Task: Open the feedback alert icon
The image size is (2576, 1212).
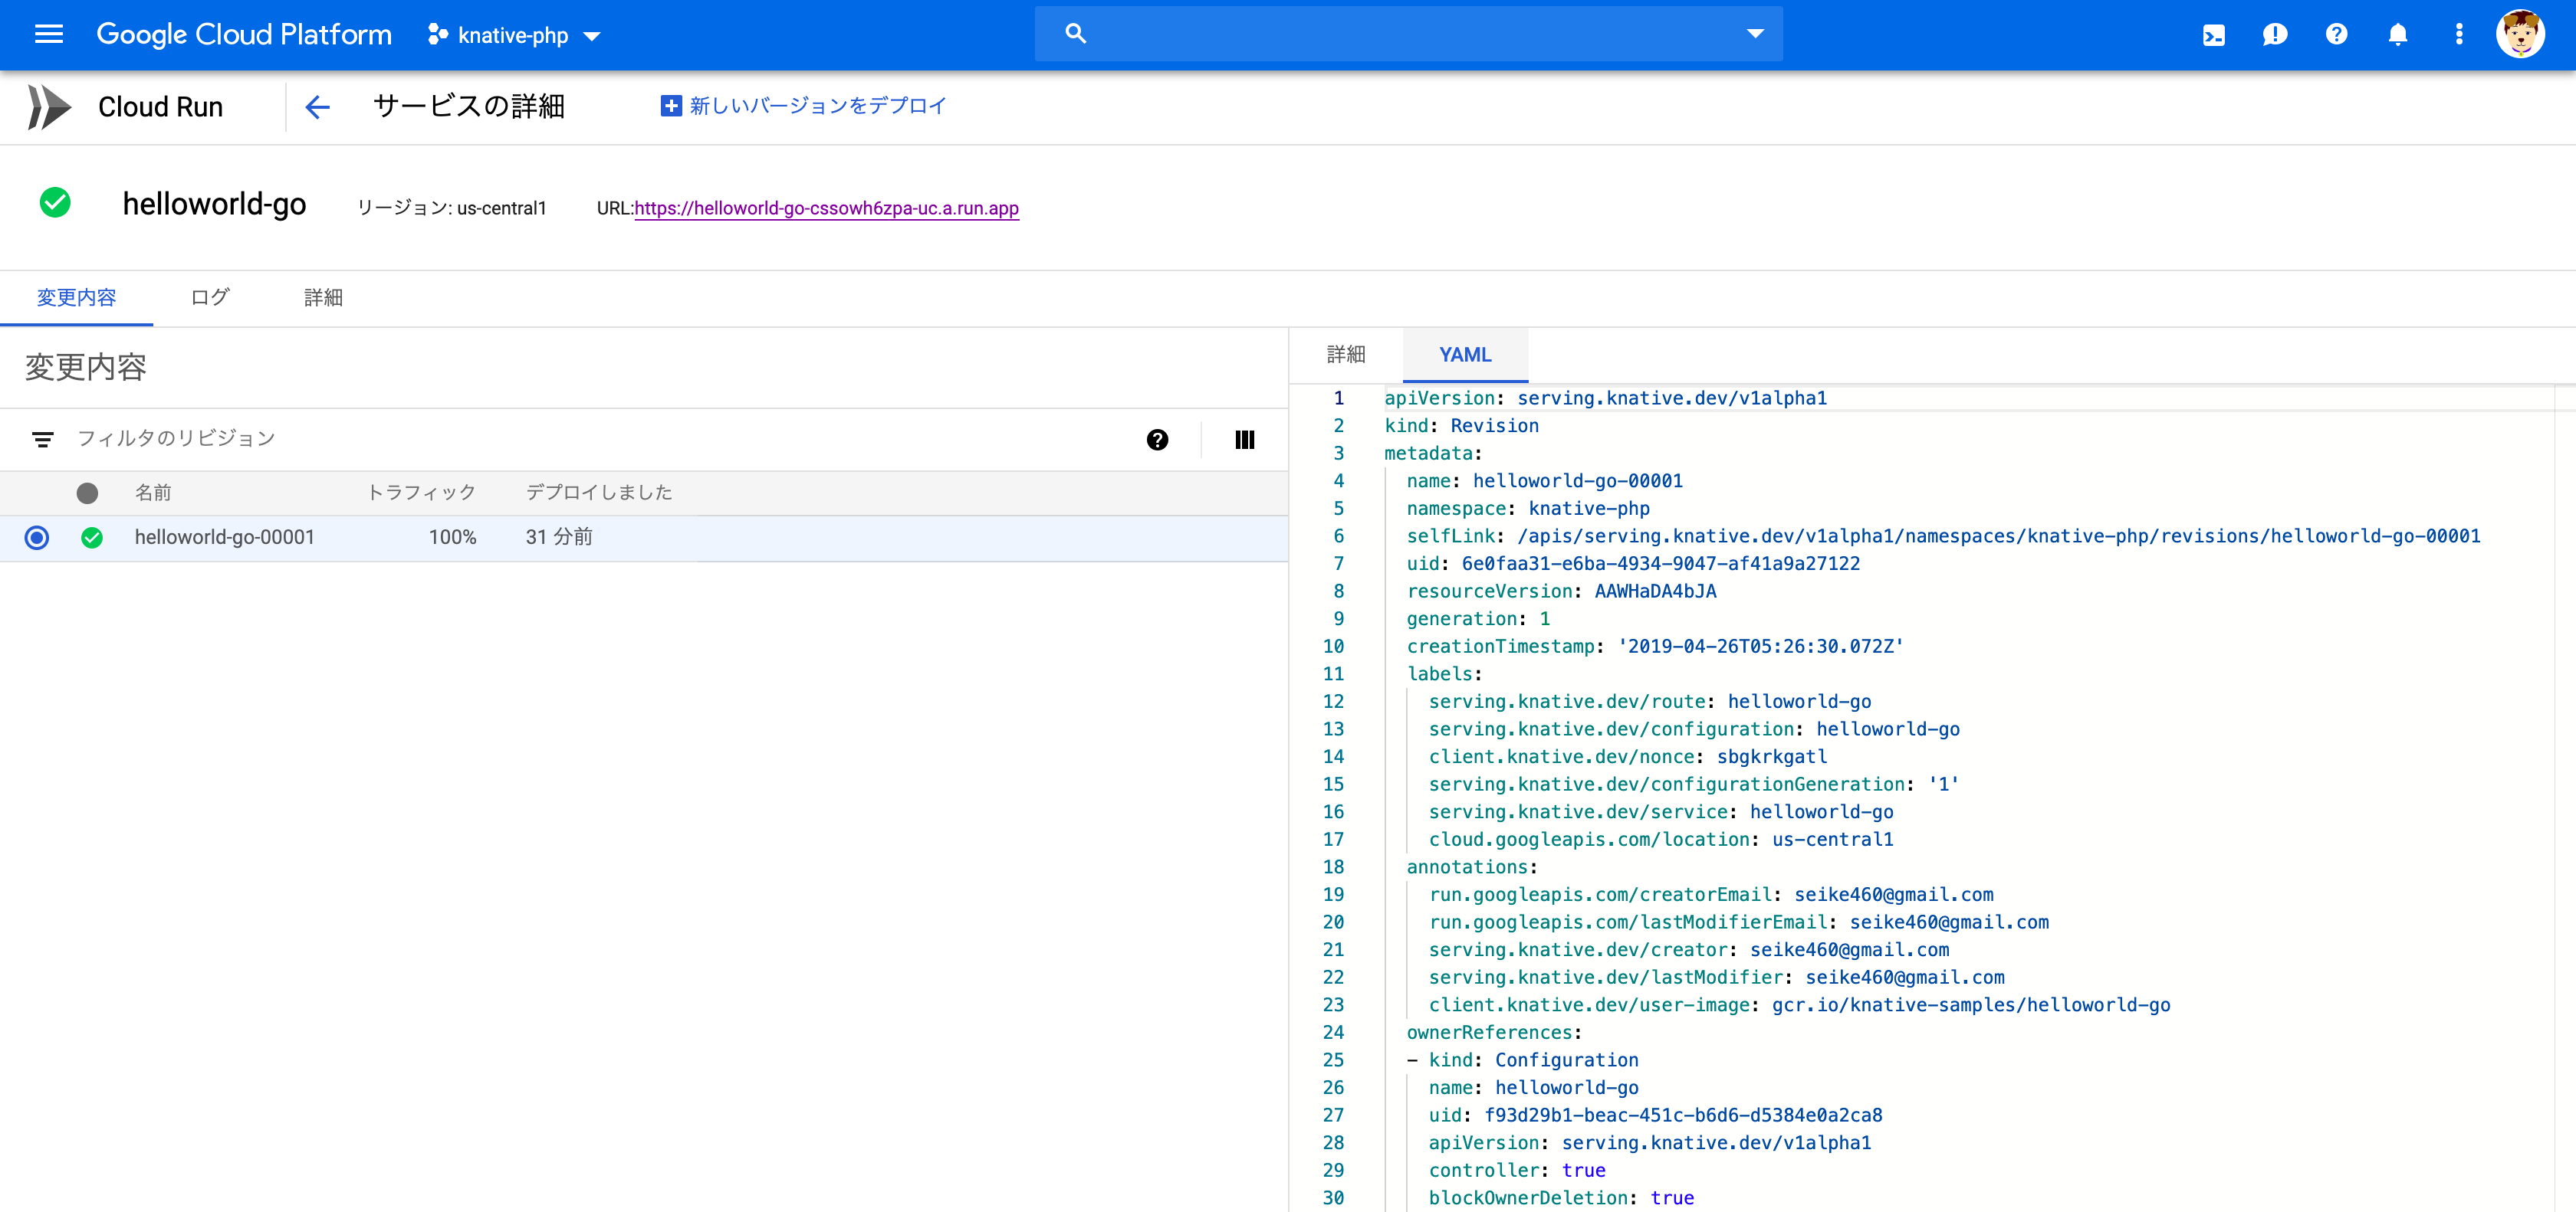Action: [2274, 35]
